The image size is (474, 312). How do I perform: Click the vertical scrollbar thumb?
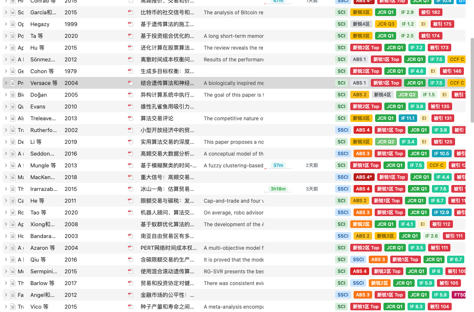472,80
